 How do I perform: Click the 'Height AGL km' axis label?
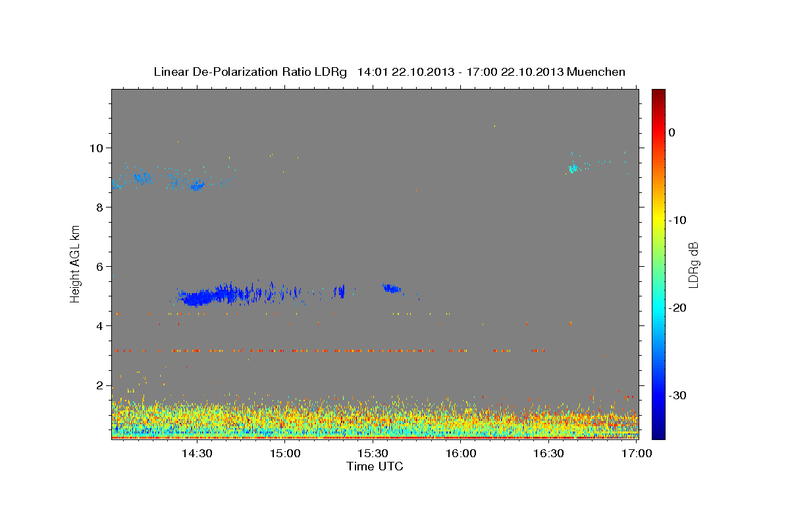tap(76, 263)
